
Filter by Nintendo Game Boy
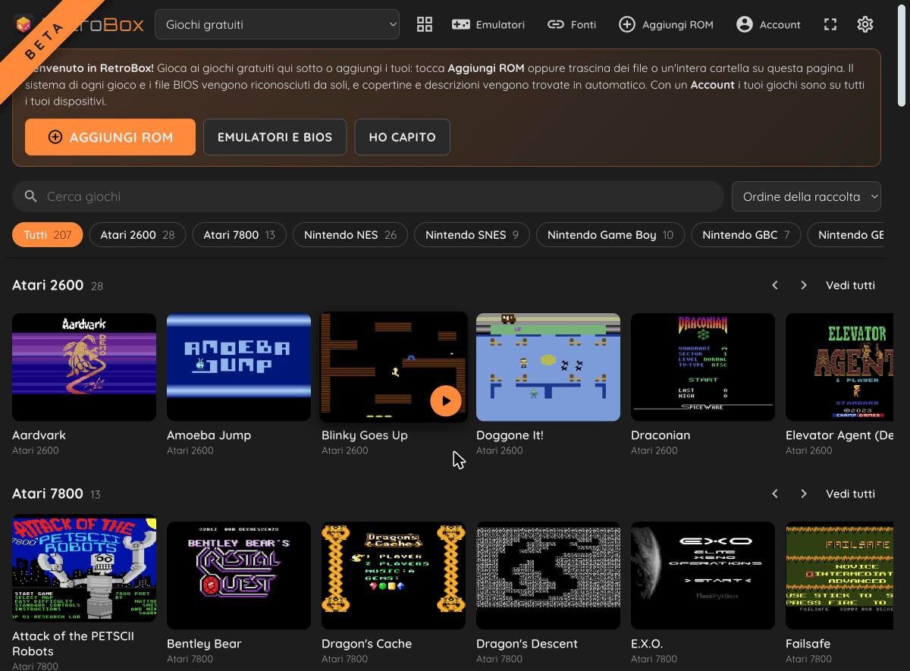coord(610,235)
